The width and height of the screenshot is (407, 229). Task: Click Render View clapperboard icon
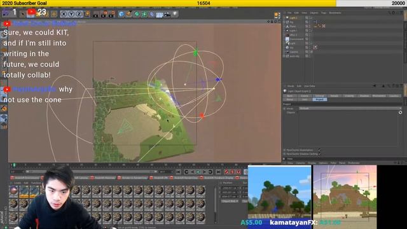[x=96, y=14]
